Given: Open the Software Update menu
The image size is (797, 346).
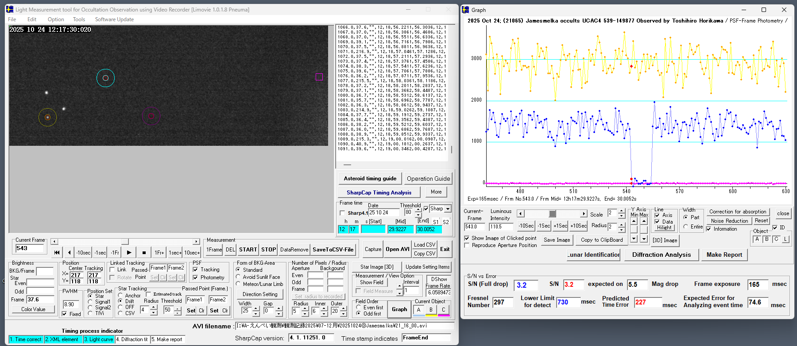Looking at the screenshot, I should click(114, 19).
